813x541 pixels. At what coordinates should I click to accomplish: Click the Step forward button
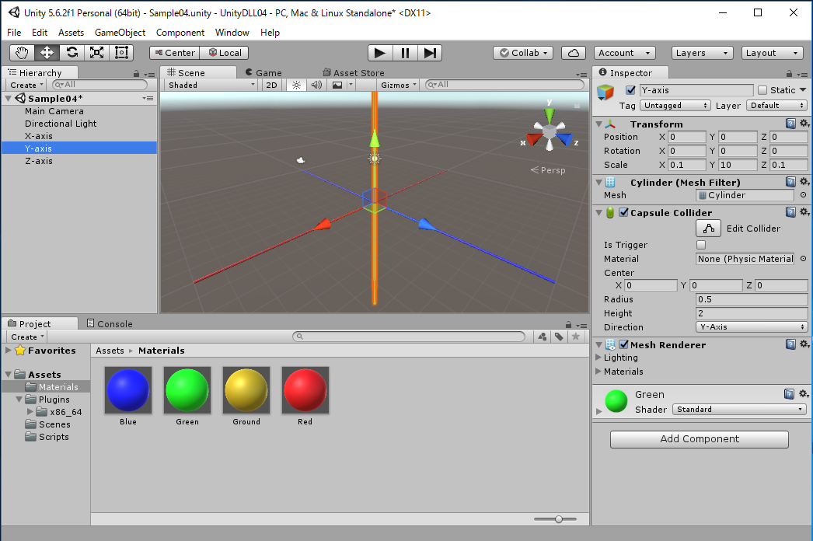(x=430, y=53)
